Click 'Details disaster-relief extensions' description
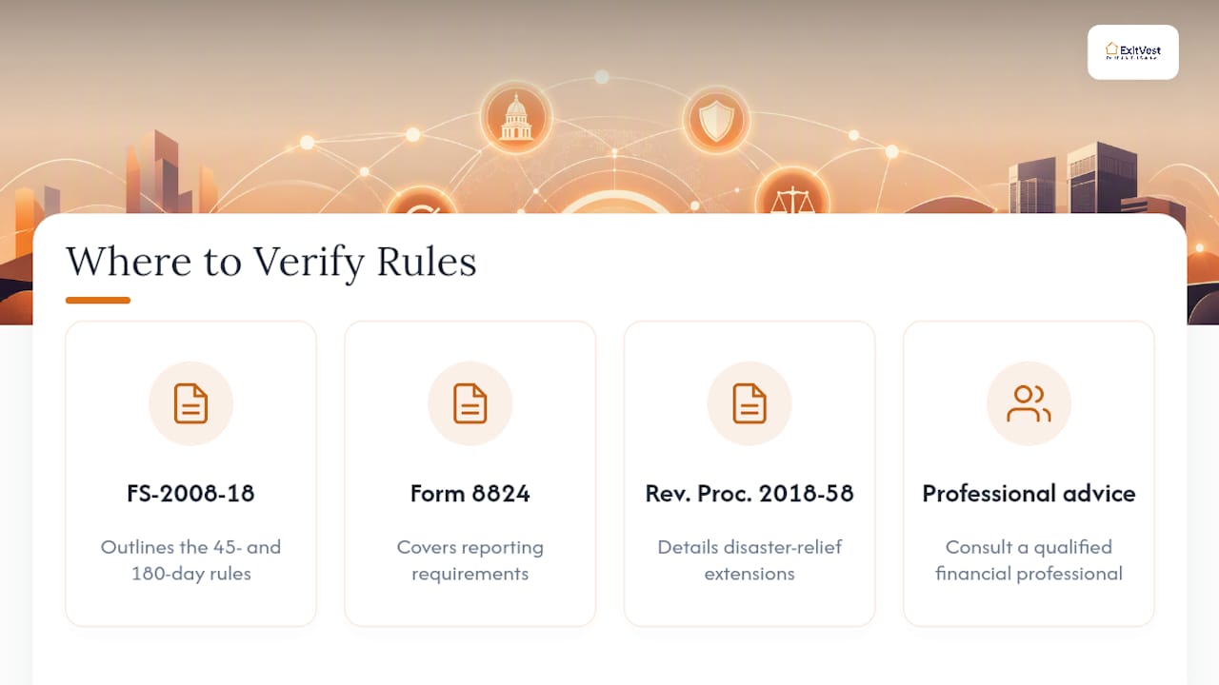 (x=749, y=560)
